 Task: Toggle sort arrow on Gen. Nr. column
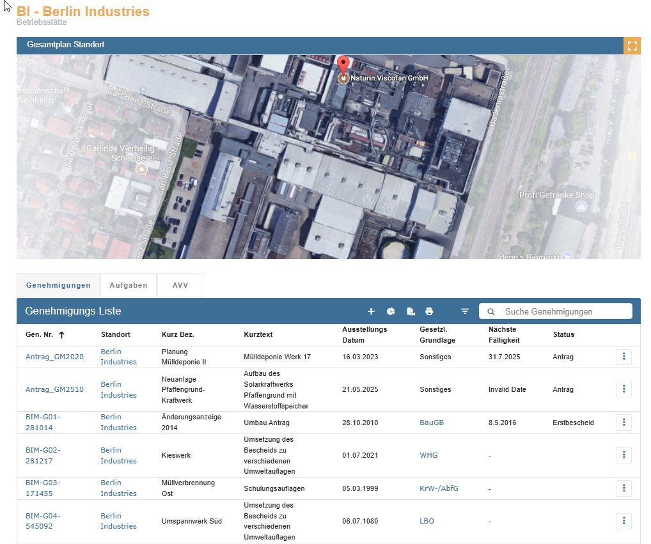click(62, 335)
